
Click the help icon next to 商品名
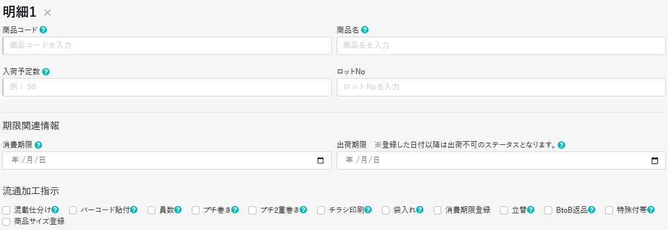365,30
